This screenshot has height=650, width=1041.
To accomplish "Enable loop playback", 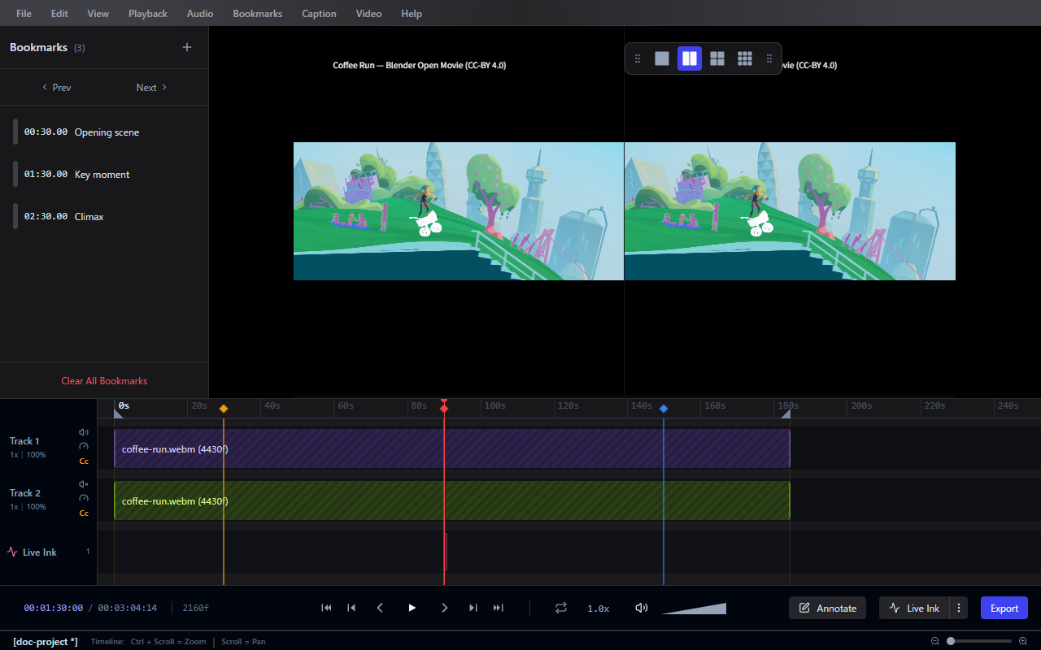I will [x=560, y=608].
